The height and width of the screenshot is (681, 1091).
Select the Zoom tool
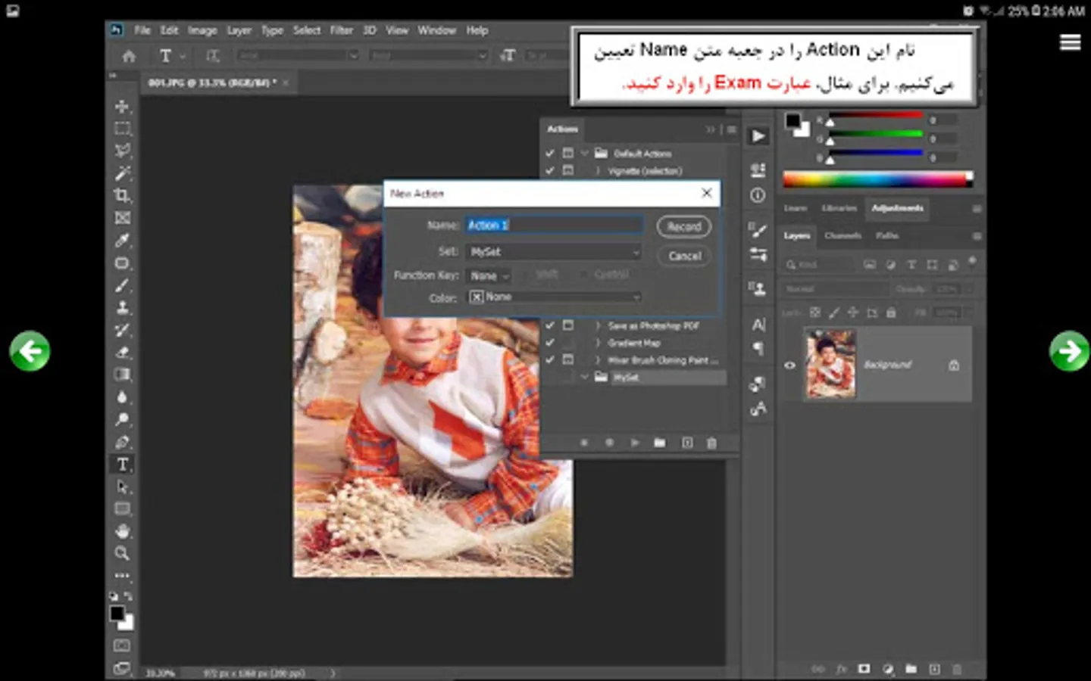click(x=122, y=554)
